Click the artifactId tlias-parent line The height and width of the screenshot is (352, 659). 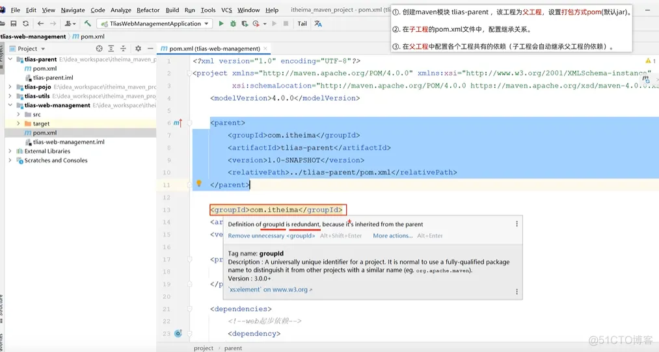pos(309,147)
